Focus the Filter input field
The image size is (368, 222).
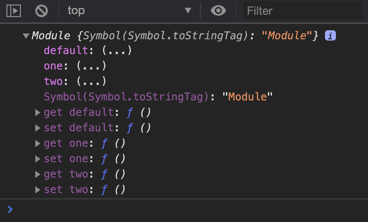(x=302, y=11)
